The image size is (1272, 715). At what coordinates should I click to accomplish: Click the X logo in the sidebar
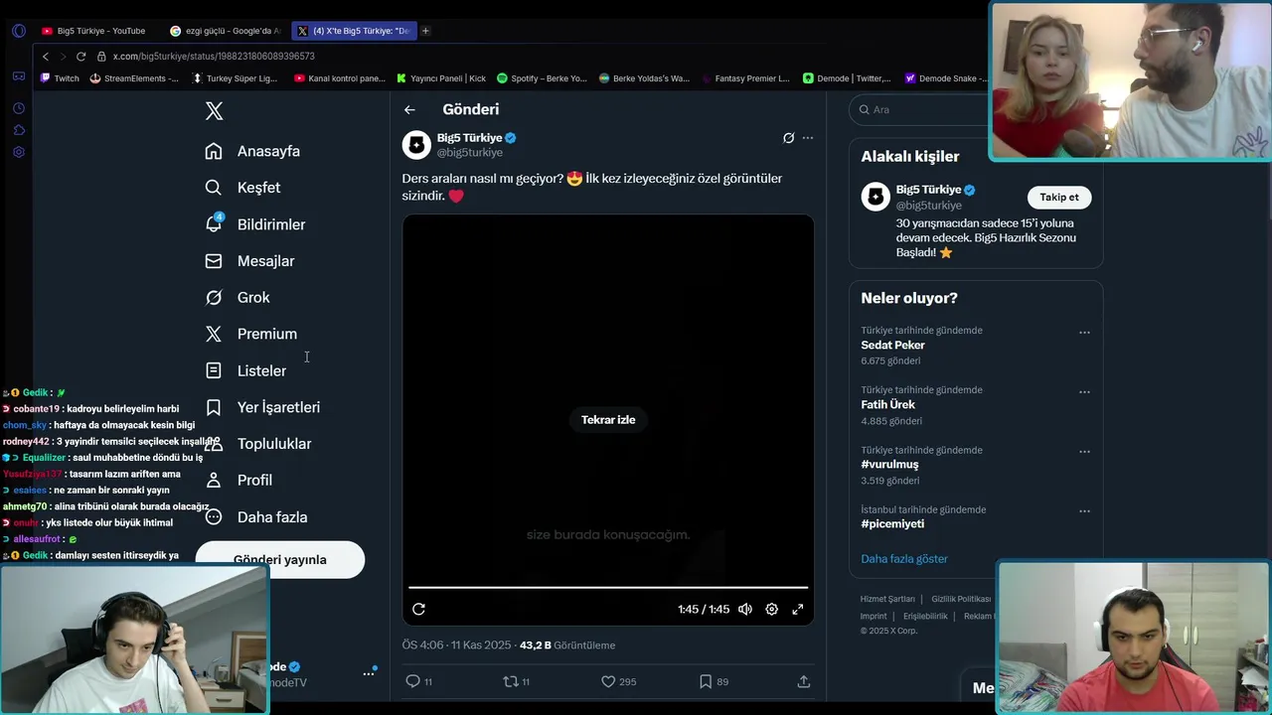point(214,111)
